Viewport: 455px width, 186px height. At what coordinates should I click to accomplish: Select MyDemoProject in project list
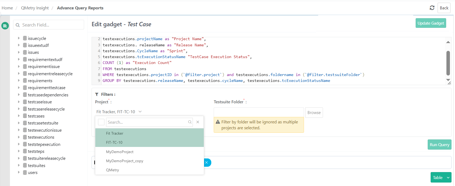(149, 152)
